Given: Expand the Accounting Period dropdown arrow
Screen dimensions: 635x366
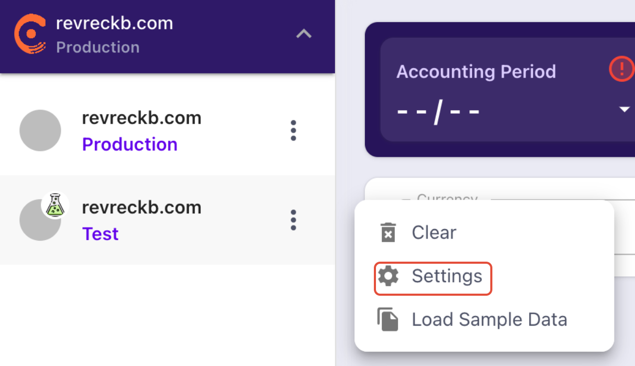Looking at the screenshot, I should point(624,110).
